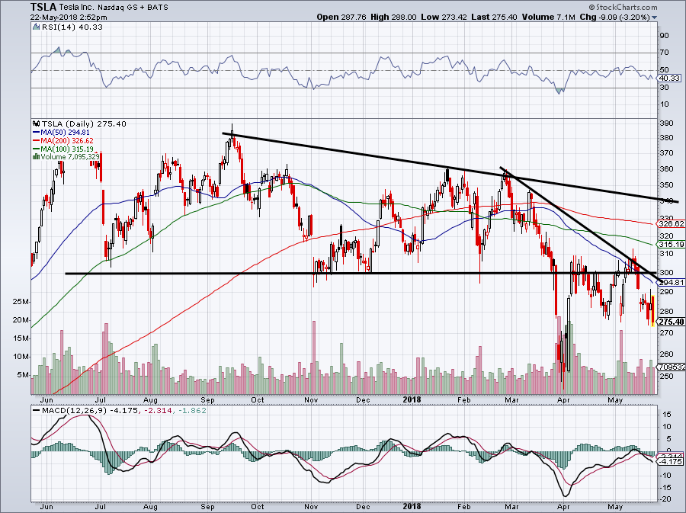
Task: Click the 22-May-2018 2:52pm timestamp
Action: point(69,18)
